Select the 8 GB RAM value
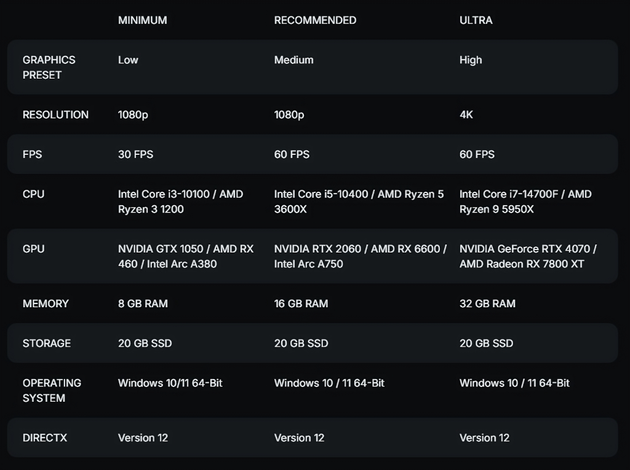This screenshot has height=470, width=630. pos(143,304)
